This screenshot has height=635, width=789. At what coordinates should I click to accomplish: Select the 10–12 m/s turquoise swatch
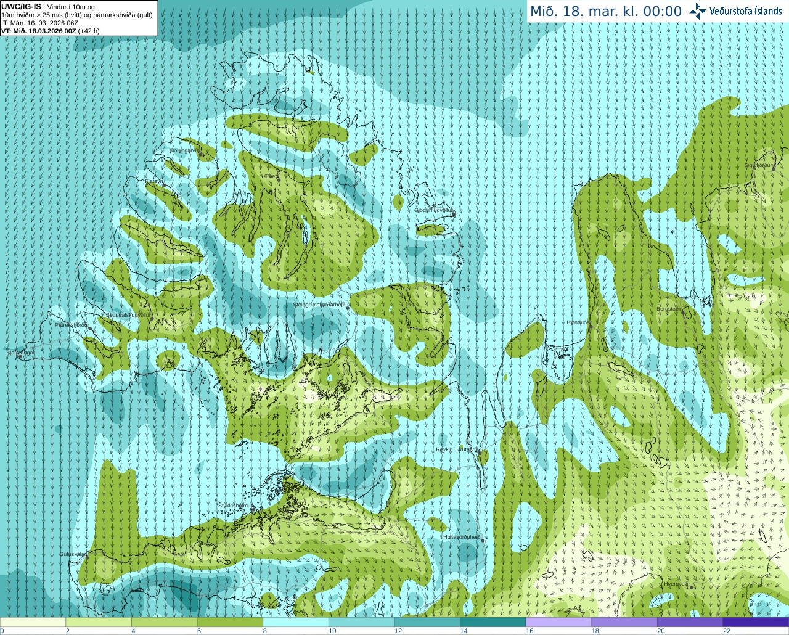361,621
